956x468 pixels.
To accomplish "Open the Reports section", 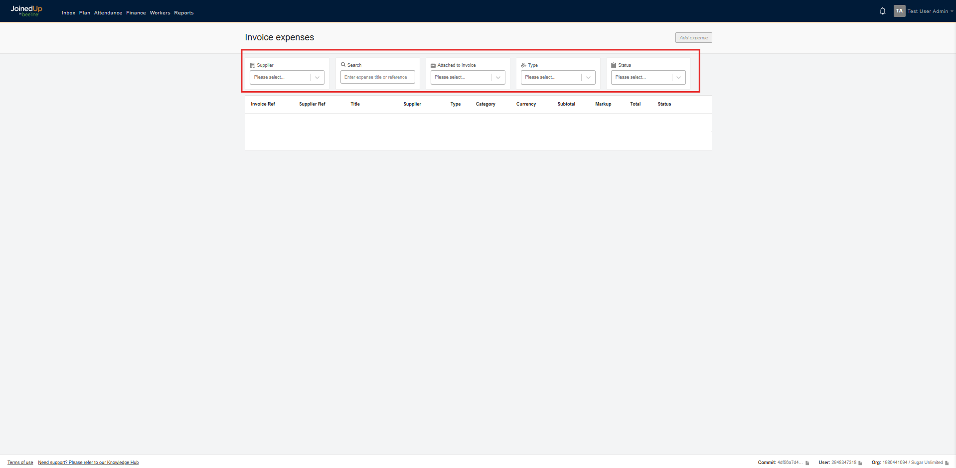I will tap(184, 12).
